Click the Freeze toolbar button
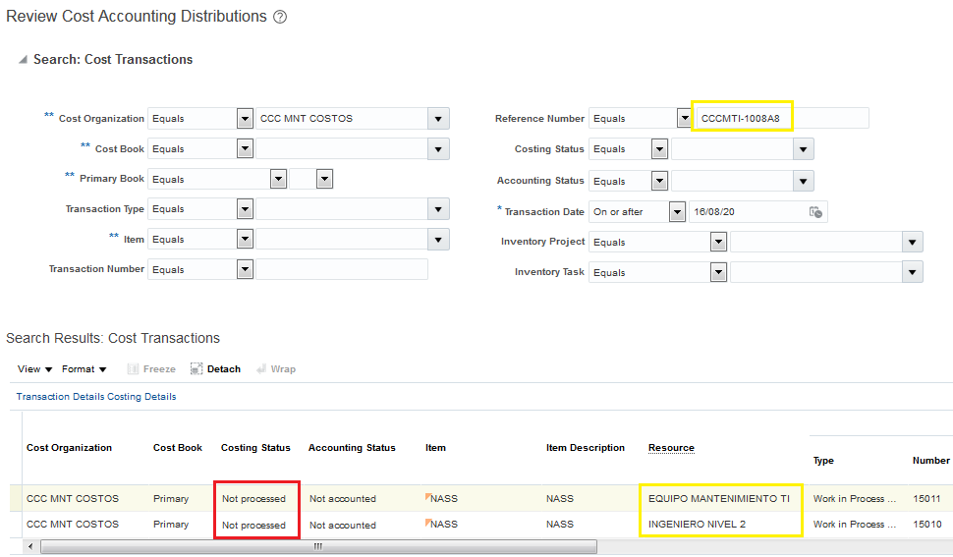This screenshot has height=557, width=953. tap(151, 368)
